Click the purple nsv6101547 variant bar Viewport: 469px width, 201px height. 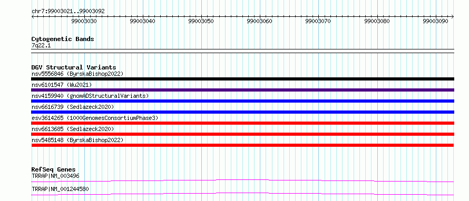pos(242,90)
